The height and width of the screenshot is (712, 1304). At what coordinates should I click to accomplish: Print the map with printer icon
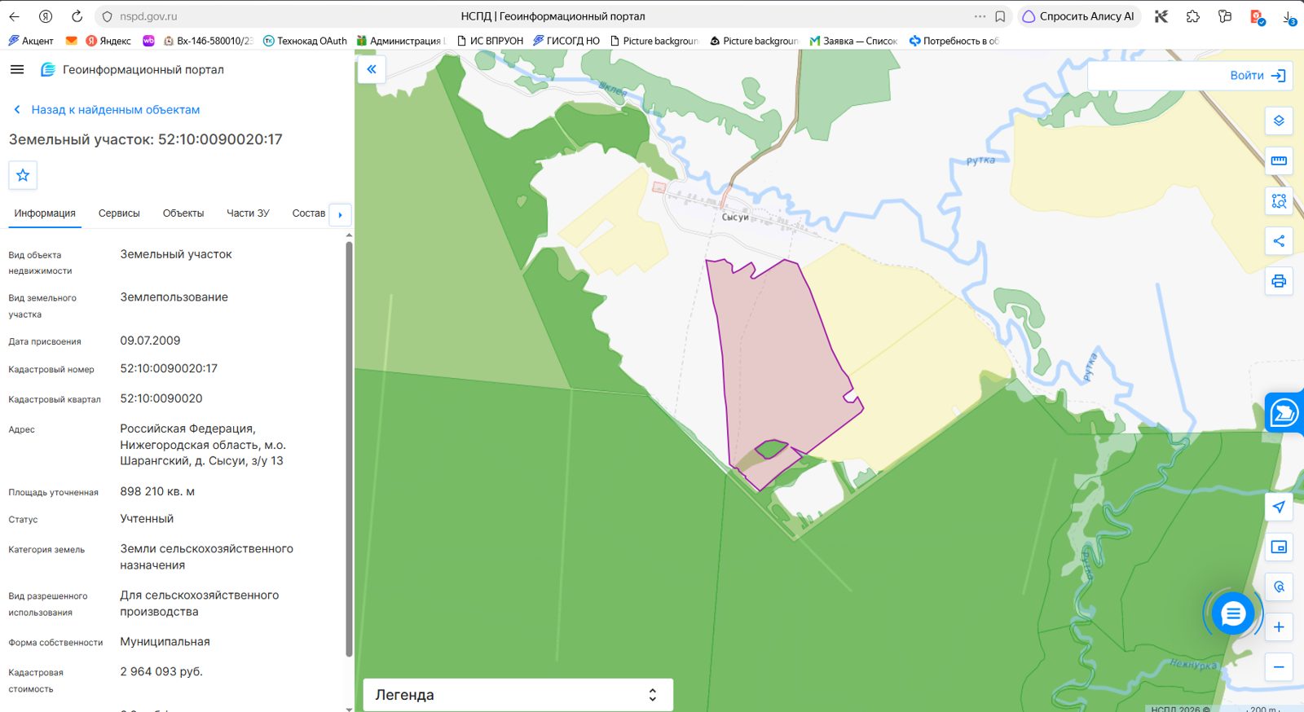[1279, 281]
